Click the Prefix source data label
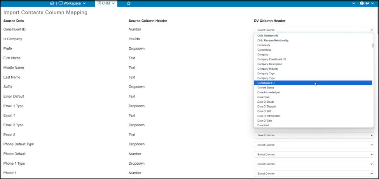The width and height of the screenshot is (379, 179). (8, 49)
